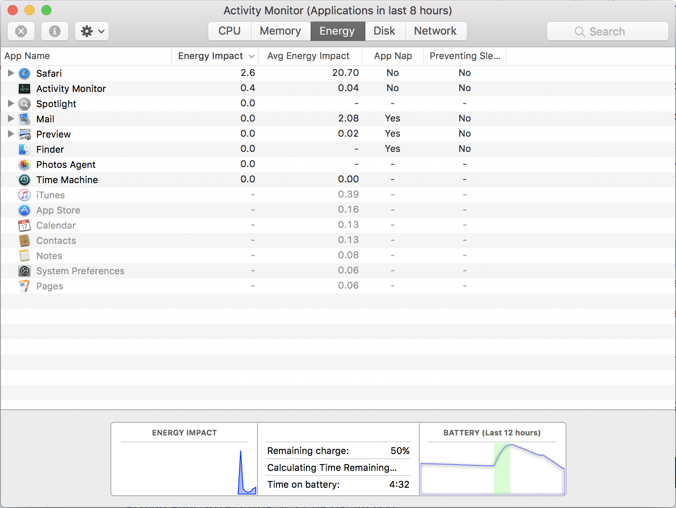Expand the Spotlight row disclosure triangle
This screenshot has width=676, height=508.
pyautogui.click(x=11, y=103)
